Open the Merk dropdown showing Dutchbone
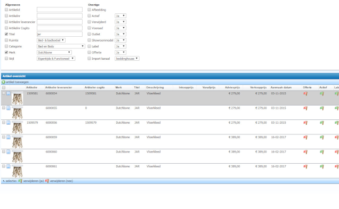The width and height of the screenshot is (339, 209). coord(54,52)
